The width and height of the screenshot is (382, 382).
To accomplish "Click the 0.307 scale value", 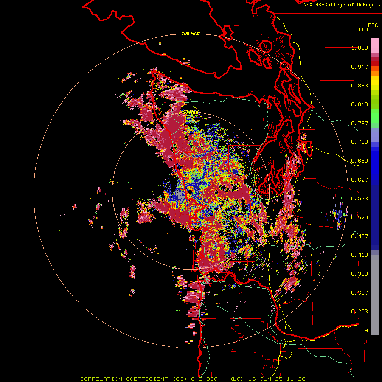I will click(360, 292).
